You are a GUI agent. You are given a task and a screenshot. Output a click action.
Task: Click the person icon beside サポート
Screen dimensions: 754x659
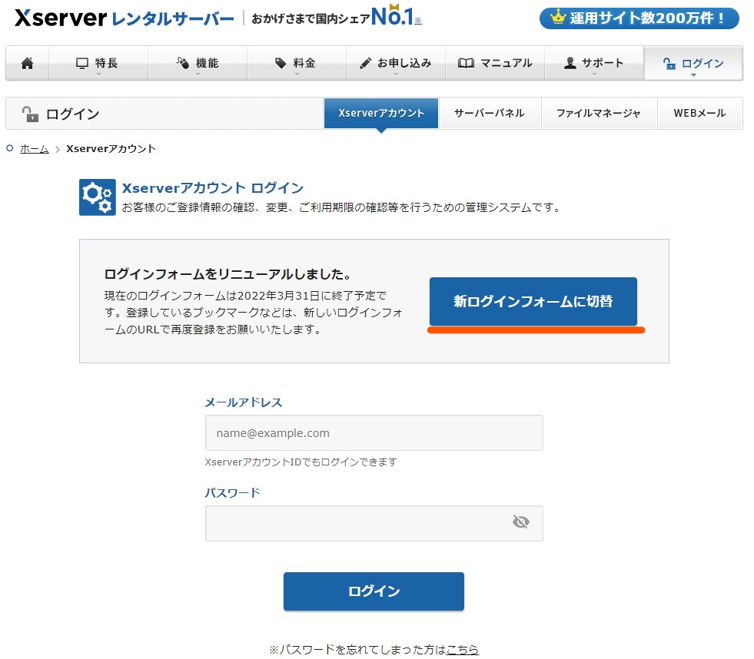pyautogui.click(x=570, y=63)
